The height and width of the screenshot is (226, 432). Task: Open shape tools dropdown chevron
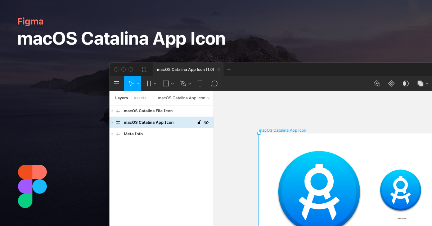tap(172, 84)
